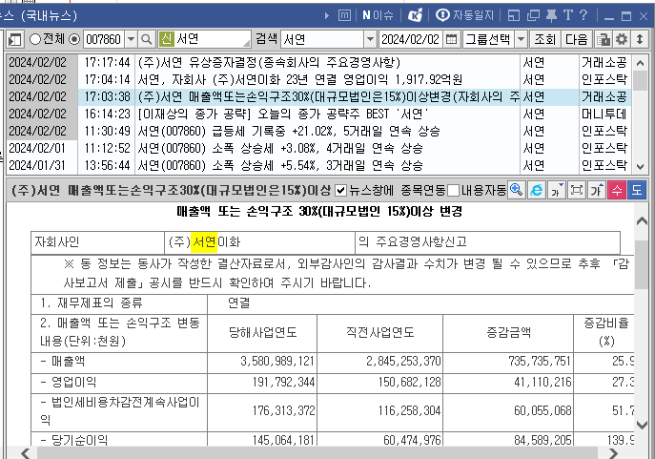
Task: Click the news list scrollbar down arrow
Action: (x=640, y=166)
